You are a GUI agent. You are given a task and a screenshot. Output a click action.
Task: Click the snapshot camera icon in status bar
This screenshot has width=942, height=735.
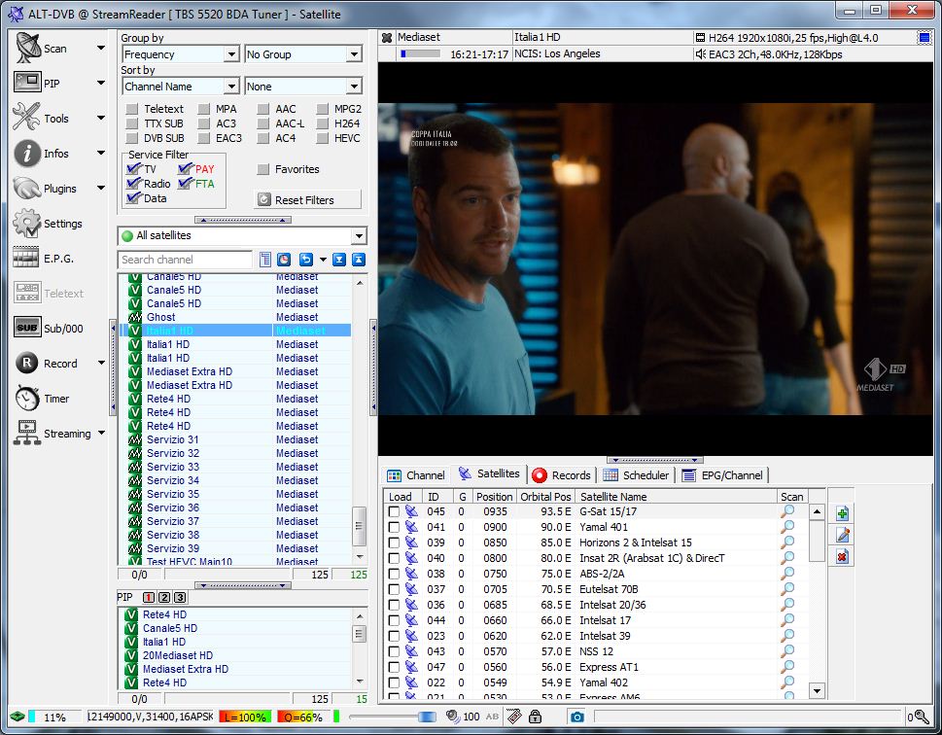click(576, 717)
